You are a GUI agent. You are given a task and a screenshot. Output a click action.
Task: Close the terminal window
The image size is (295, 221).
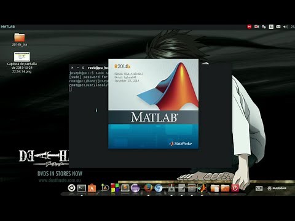[x=72, y=68]
